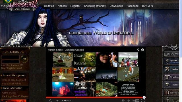Open the Facebook menu link
Viewport: 182px width, 102px height.
[133, 6]
